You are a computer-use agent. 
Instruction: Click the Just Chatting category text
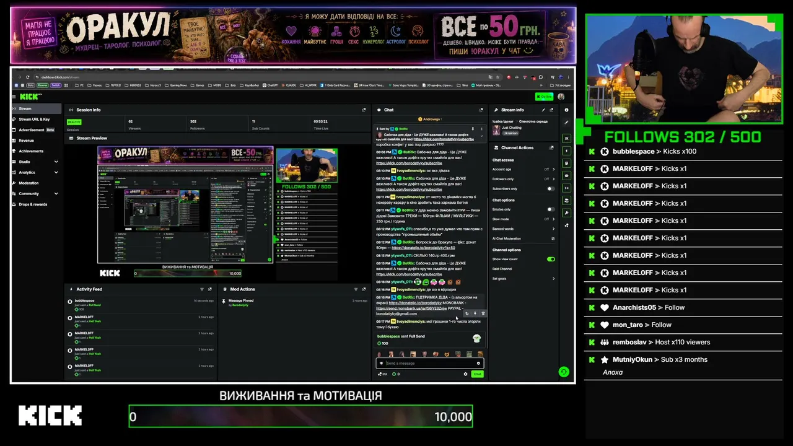[x=512, y=128]
